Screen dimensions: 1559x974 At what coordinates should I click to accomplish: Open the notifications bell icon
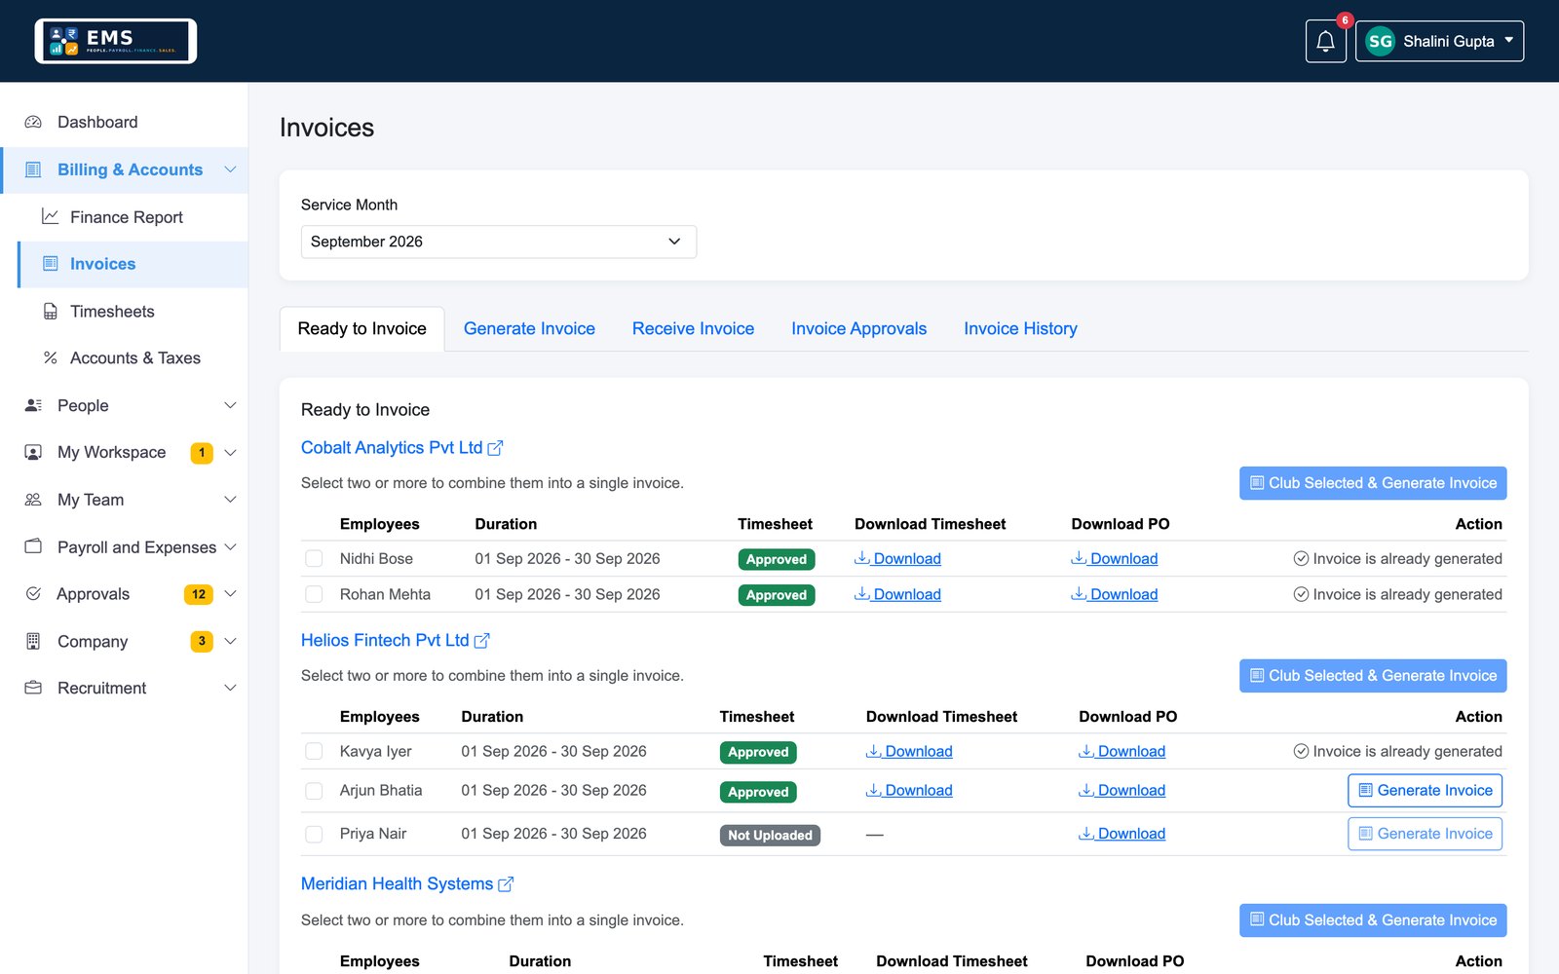pyautogui.click(x=1325, y=41)
